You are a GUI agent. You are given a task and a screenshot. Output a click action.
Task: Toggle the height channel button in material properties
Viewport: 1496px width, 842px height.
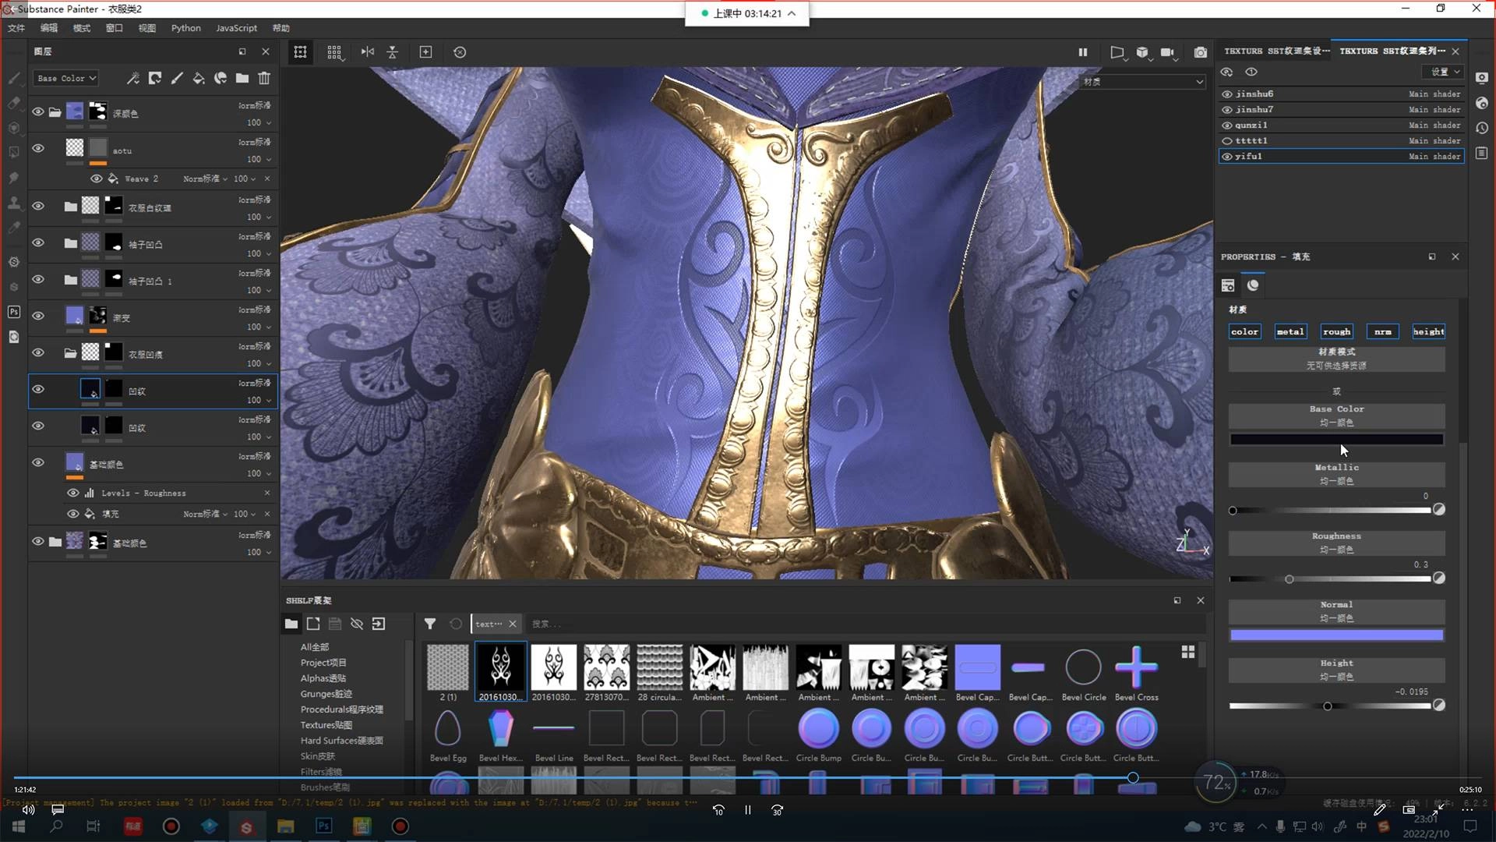1428,331
